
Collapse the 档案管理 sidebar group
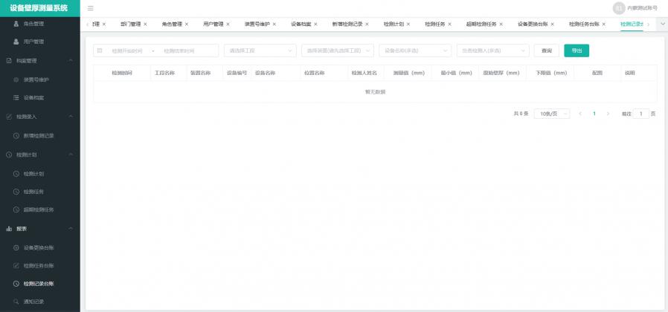pyautogui.click(x=71, y=61)
